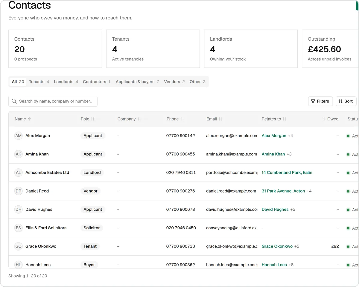Viewport: 359px width, 287px height.
Task: Click the search magnifier icon
Action: tap(14, 101)
